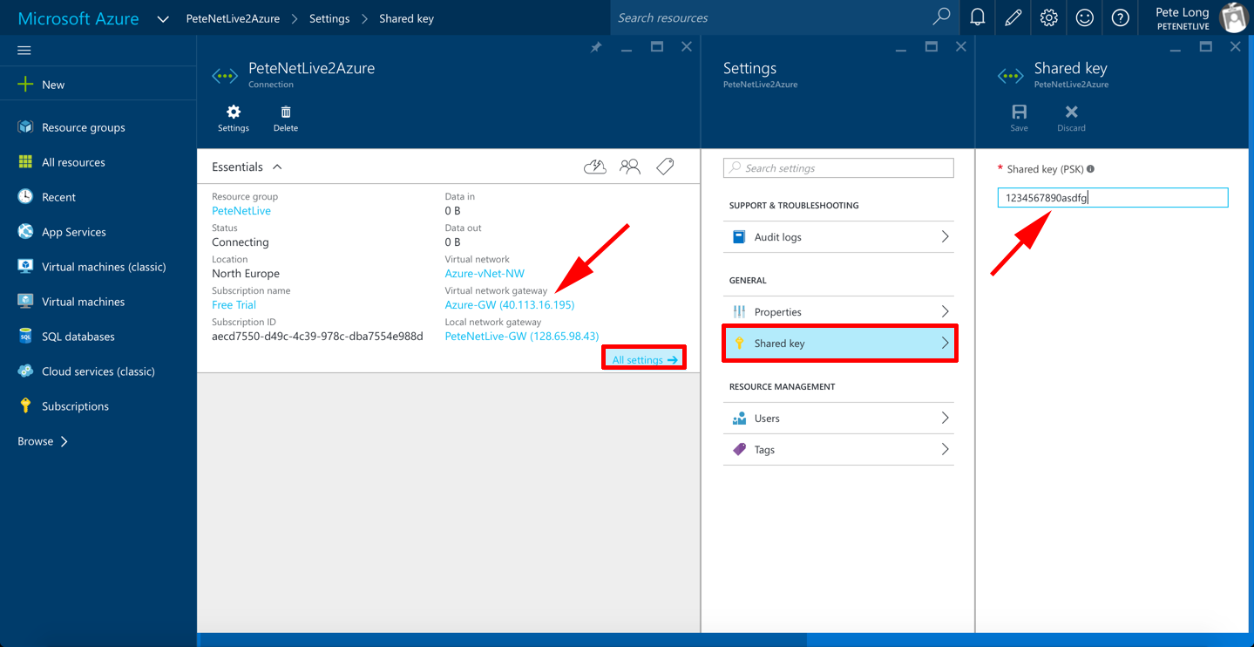Image resolution: width=1254 pixels, height=647 pixels.
Task: Expand Browse in the sidebar
Action: [x=43, y=441]
